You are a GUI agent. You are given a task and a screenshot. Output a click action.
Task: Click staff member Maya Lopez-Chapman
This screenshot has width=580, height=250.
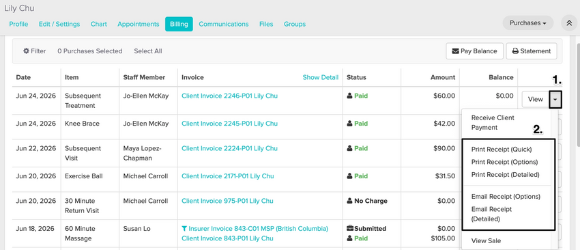click(143, 153)
